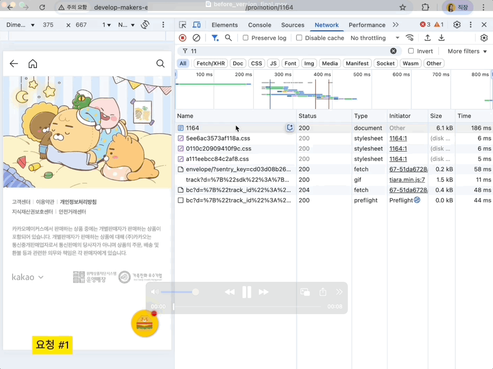Open the Dimensions device dropdown

coord(20,25)
